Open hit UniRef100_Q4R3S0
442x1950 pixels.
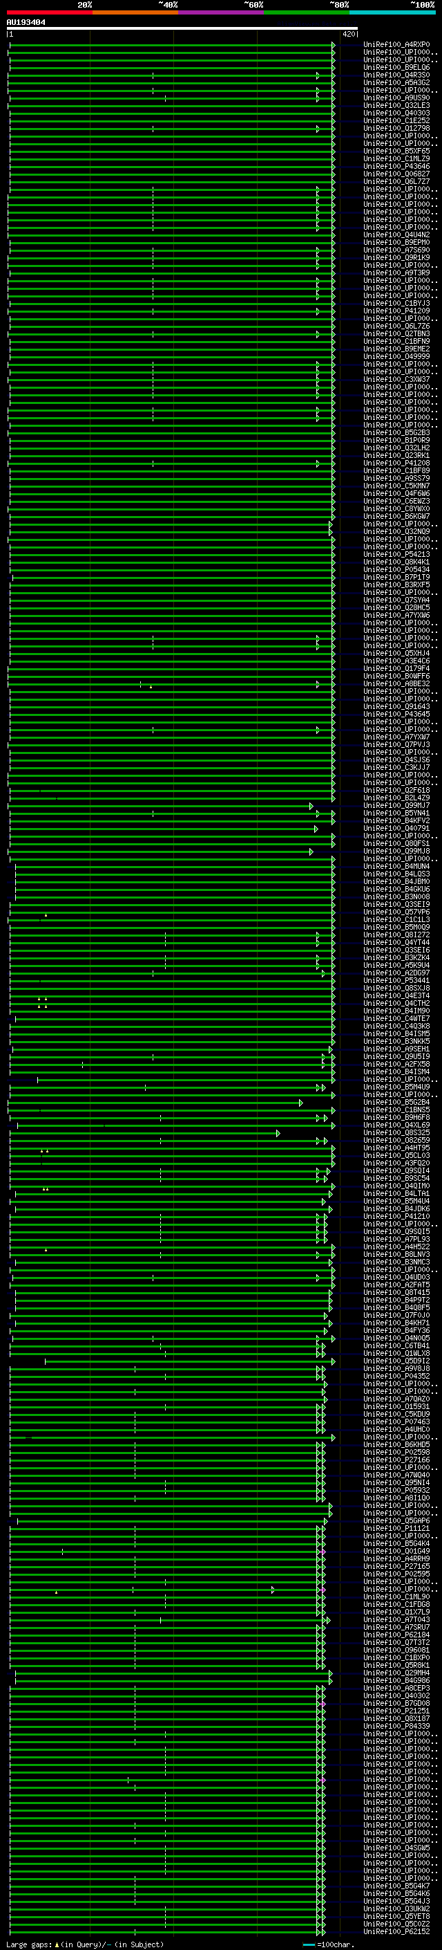396,75
